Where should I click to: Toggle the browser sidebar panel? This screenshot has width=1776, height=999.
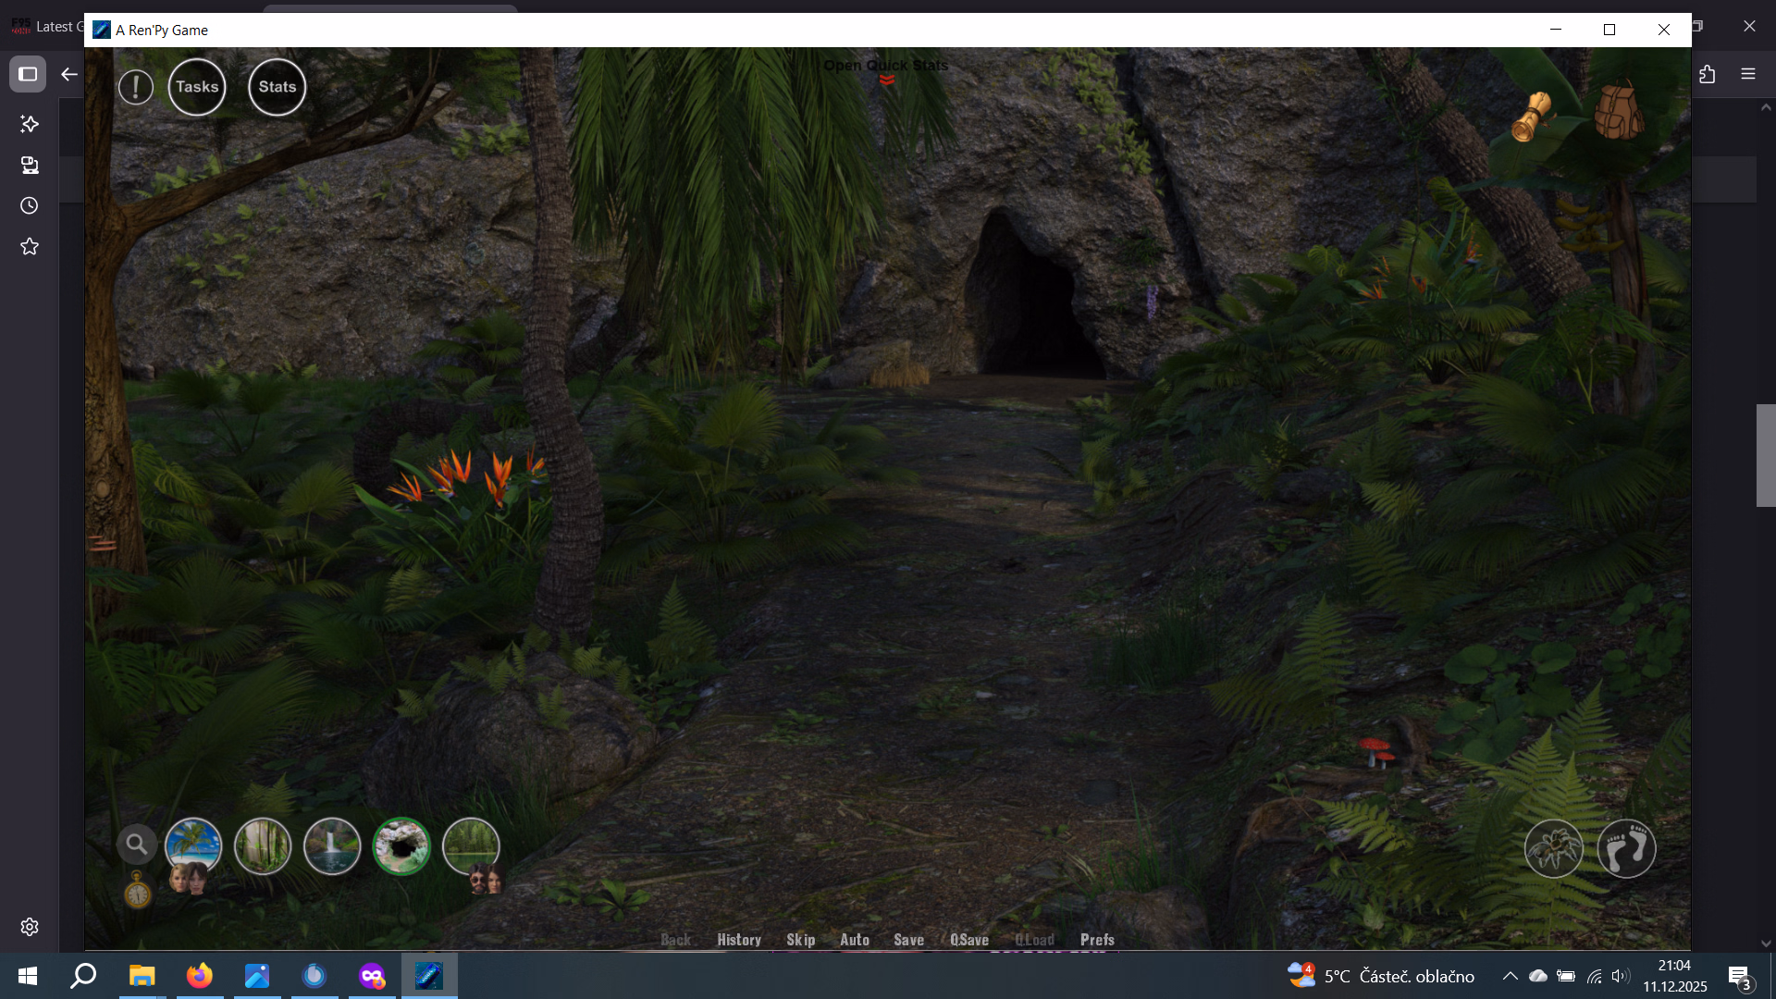(28, 74)
